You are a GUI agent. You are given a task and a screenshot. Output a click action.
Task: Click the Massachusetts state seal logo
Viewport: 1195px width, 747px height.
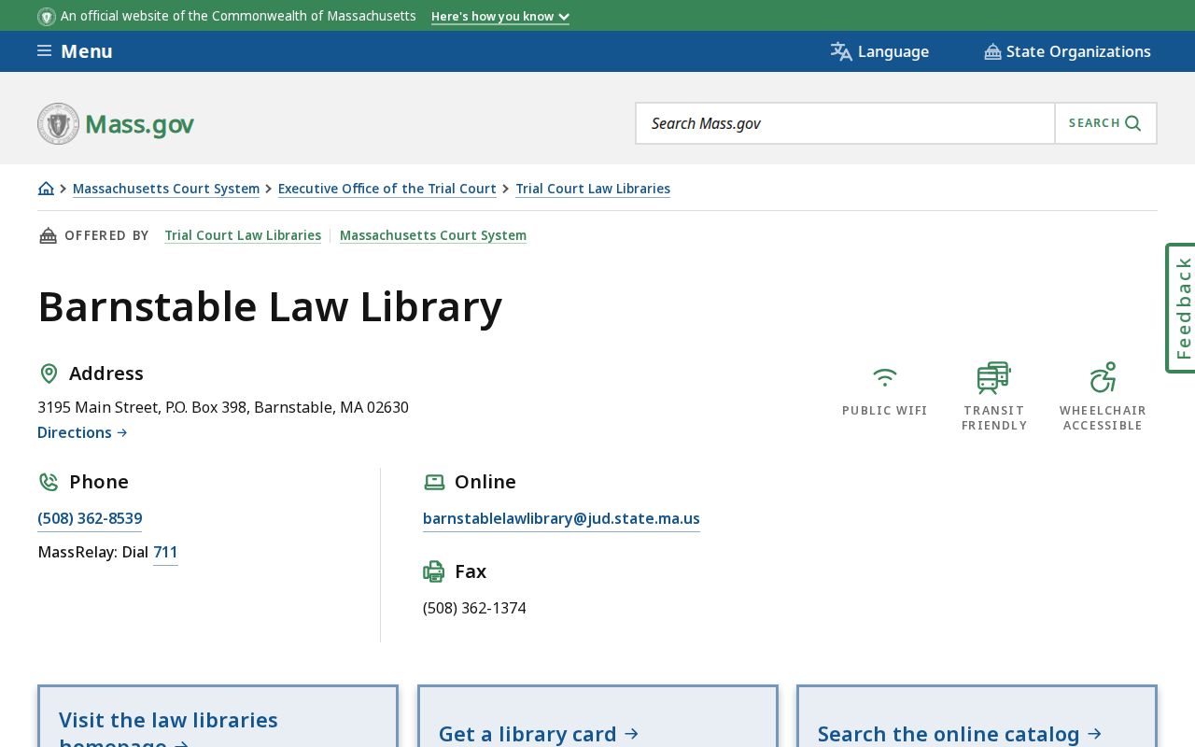point(58,123)
